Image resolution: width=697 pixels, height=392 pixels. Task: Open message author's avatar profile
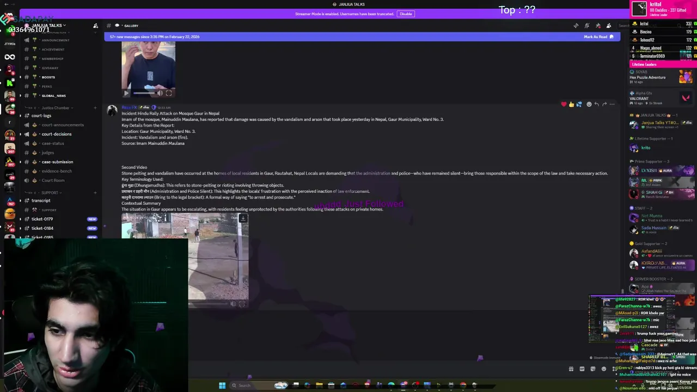coord(112,111)
